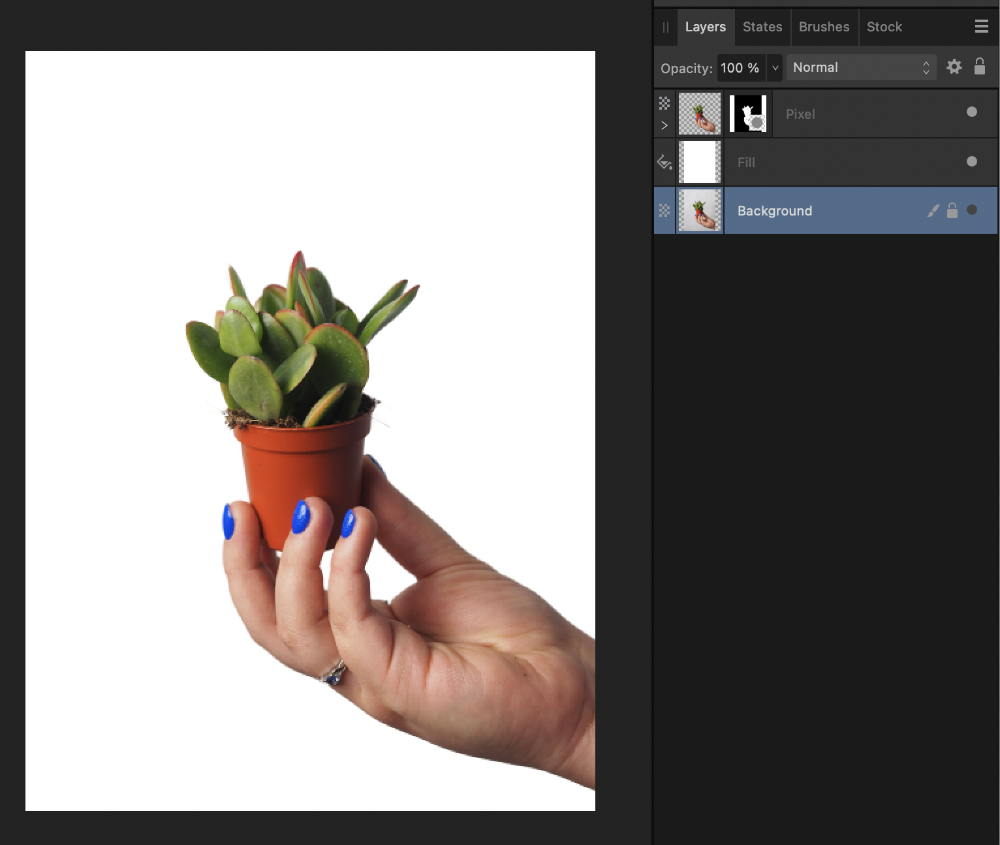Open the panel hamburger menu
Image resolution: width=1000 pixels, height=845 pixels.
pos(982,26)
